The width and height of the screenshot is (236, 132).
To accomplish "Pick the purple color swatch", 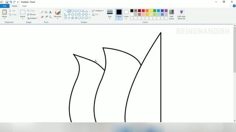I will [x=166, y=11].
